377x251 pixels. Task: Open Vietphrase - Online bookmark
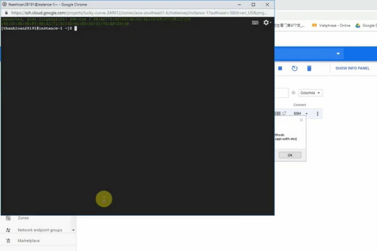(331, 26)
